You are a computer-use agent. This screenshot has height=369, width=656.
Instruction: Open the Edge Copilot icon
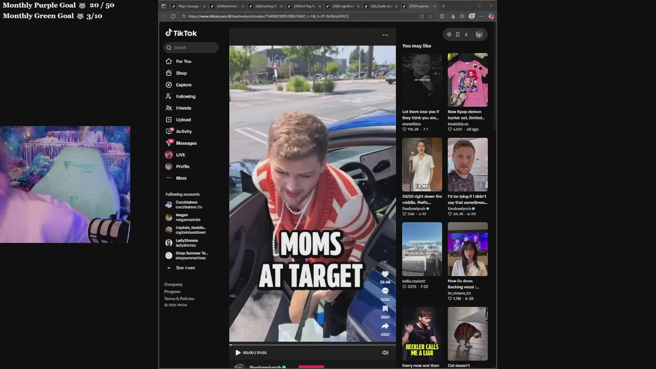(x=491, y=16)
